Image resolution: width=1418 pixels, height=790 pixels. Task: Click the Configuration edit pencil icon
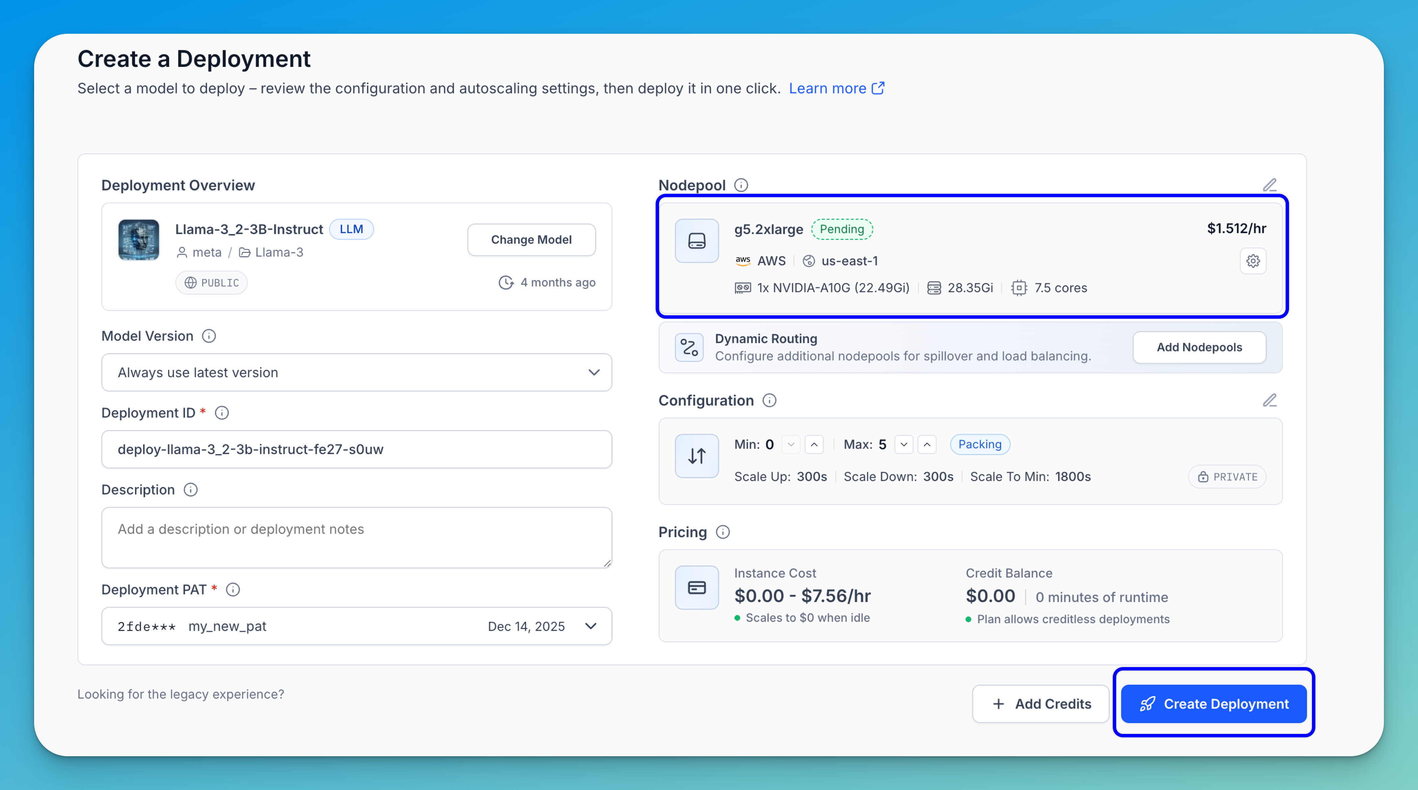click(1269, 400)
